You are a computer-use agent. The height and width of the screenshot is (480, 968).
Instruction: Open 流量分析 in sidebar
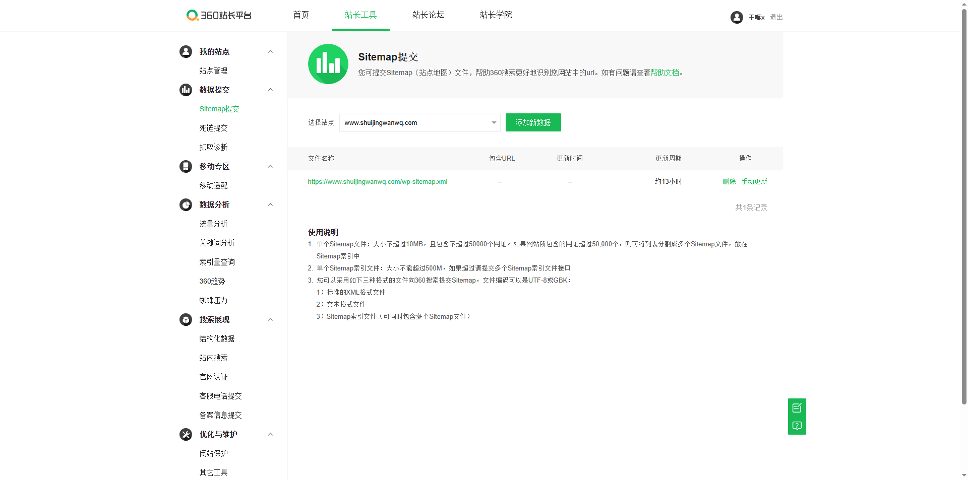[x=213, y=224]
